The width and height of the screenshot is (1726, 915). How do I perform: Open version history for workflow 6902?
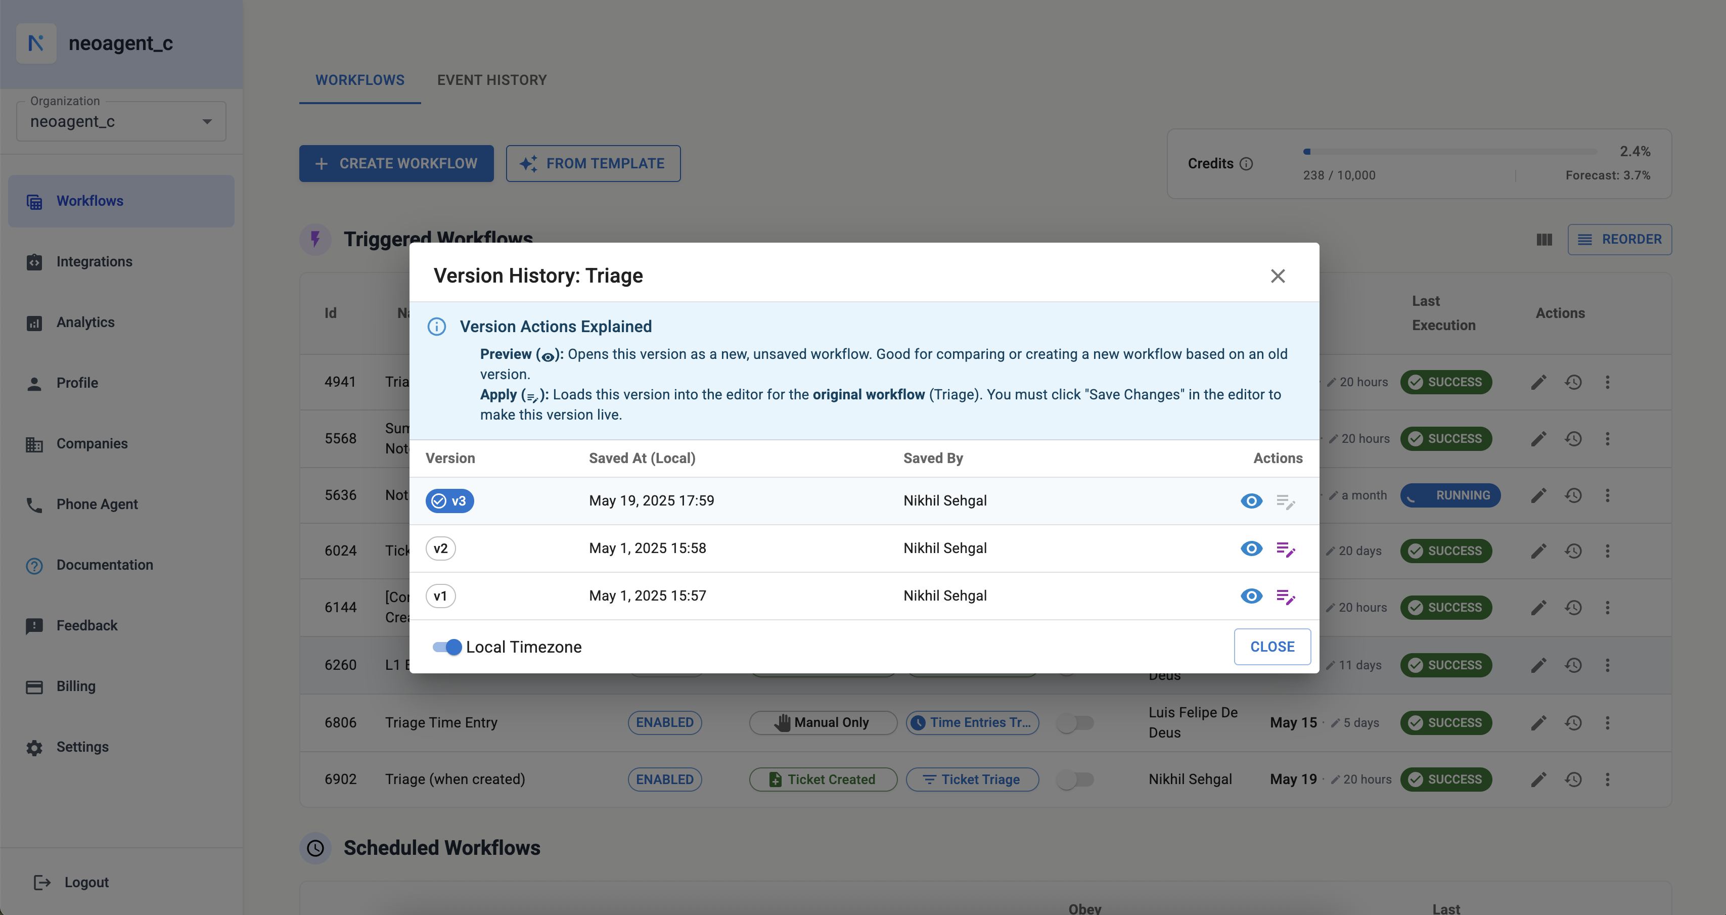click(x=1573, y=779)
